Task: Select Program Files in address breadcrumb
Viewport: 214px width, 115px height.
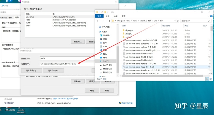Action: click(123, 21)
